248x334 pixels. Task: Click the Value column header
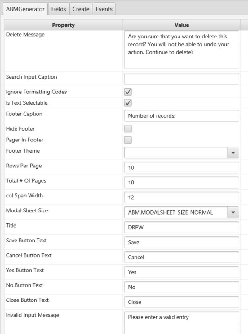[x=181, y=25]
